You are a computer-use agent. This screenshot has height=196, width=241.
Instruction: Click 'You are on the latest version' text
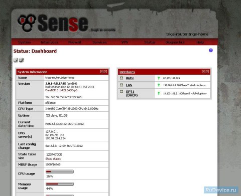(x=64, y=97)
